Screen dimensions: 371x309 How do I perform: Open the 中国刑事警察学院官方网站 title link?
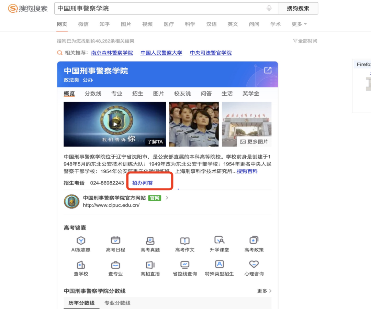click(114, 198)
